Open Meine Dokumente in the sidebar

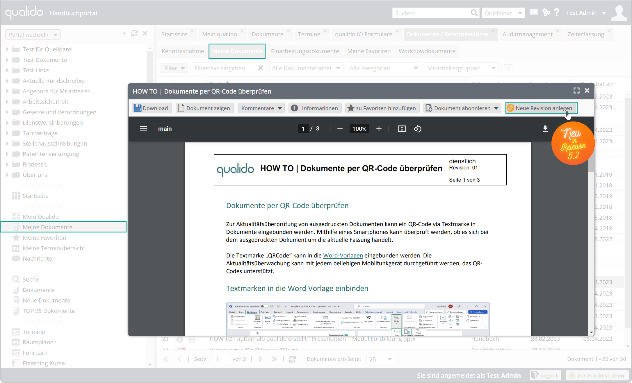(x=63, y=227)
